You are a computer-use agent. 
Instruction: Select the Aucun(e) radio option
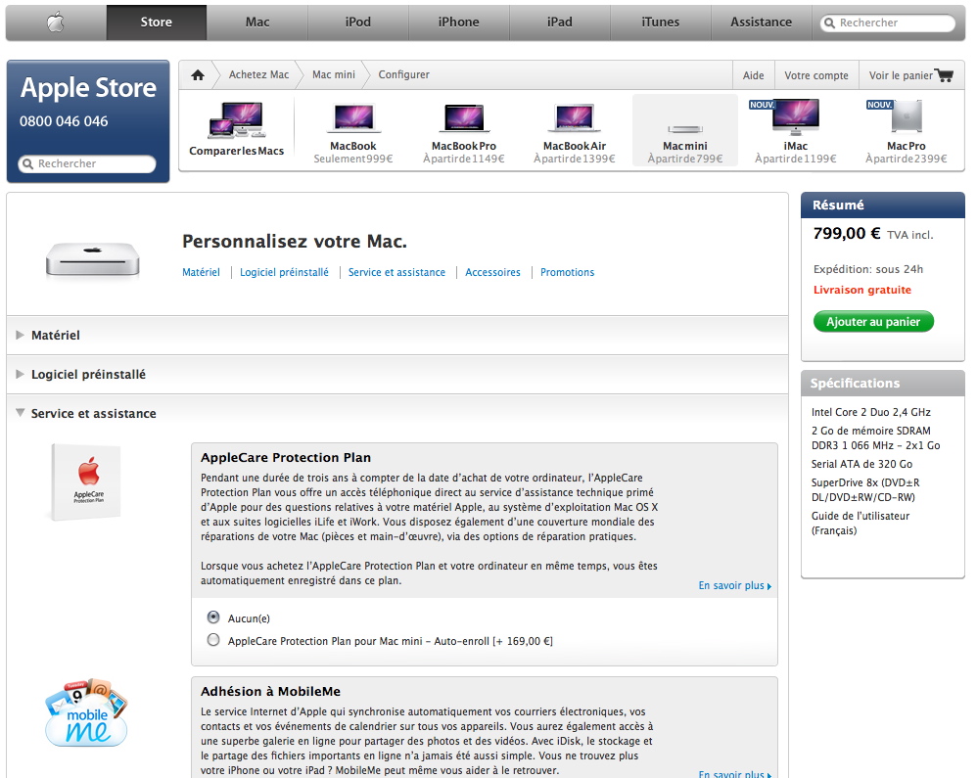(x=213, y=618)
